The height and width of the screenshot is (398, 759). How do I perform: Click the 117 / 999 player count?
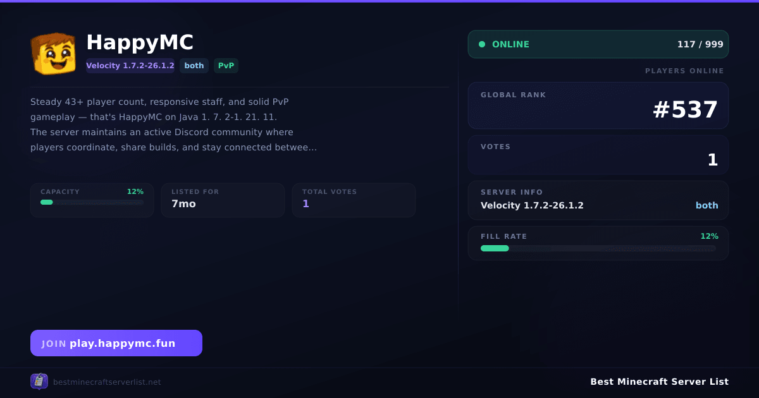(x=700, y=44)
